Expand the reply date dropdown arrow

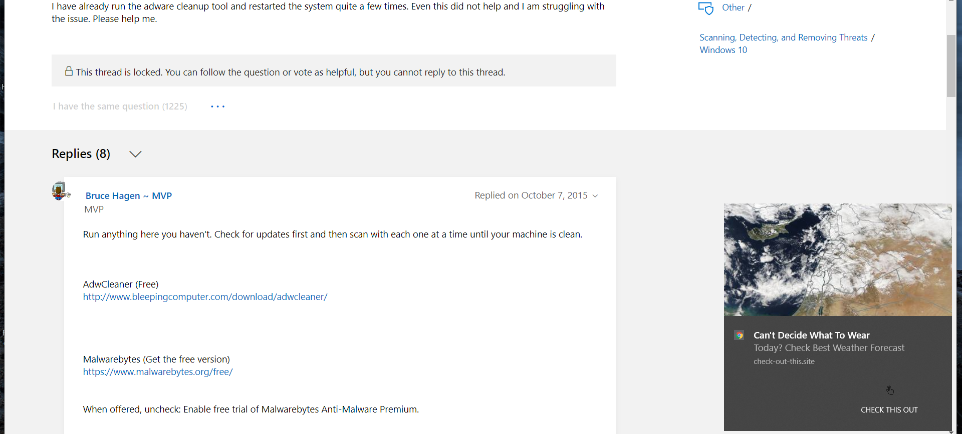tap(595, 196)
